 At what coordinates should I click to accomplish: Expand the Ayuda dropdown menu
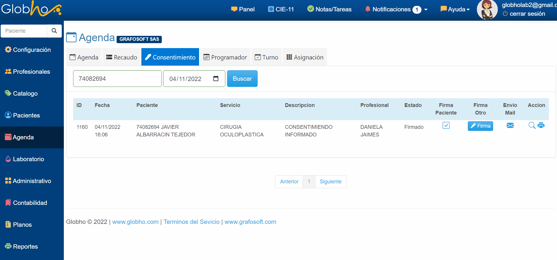pos(455,9)
